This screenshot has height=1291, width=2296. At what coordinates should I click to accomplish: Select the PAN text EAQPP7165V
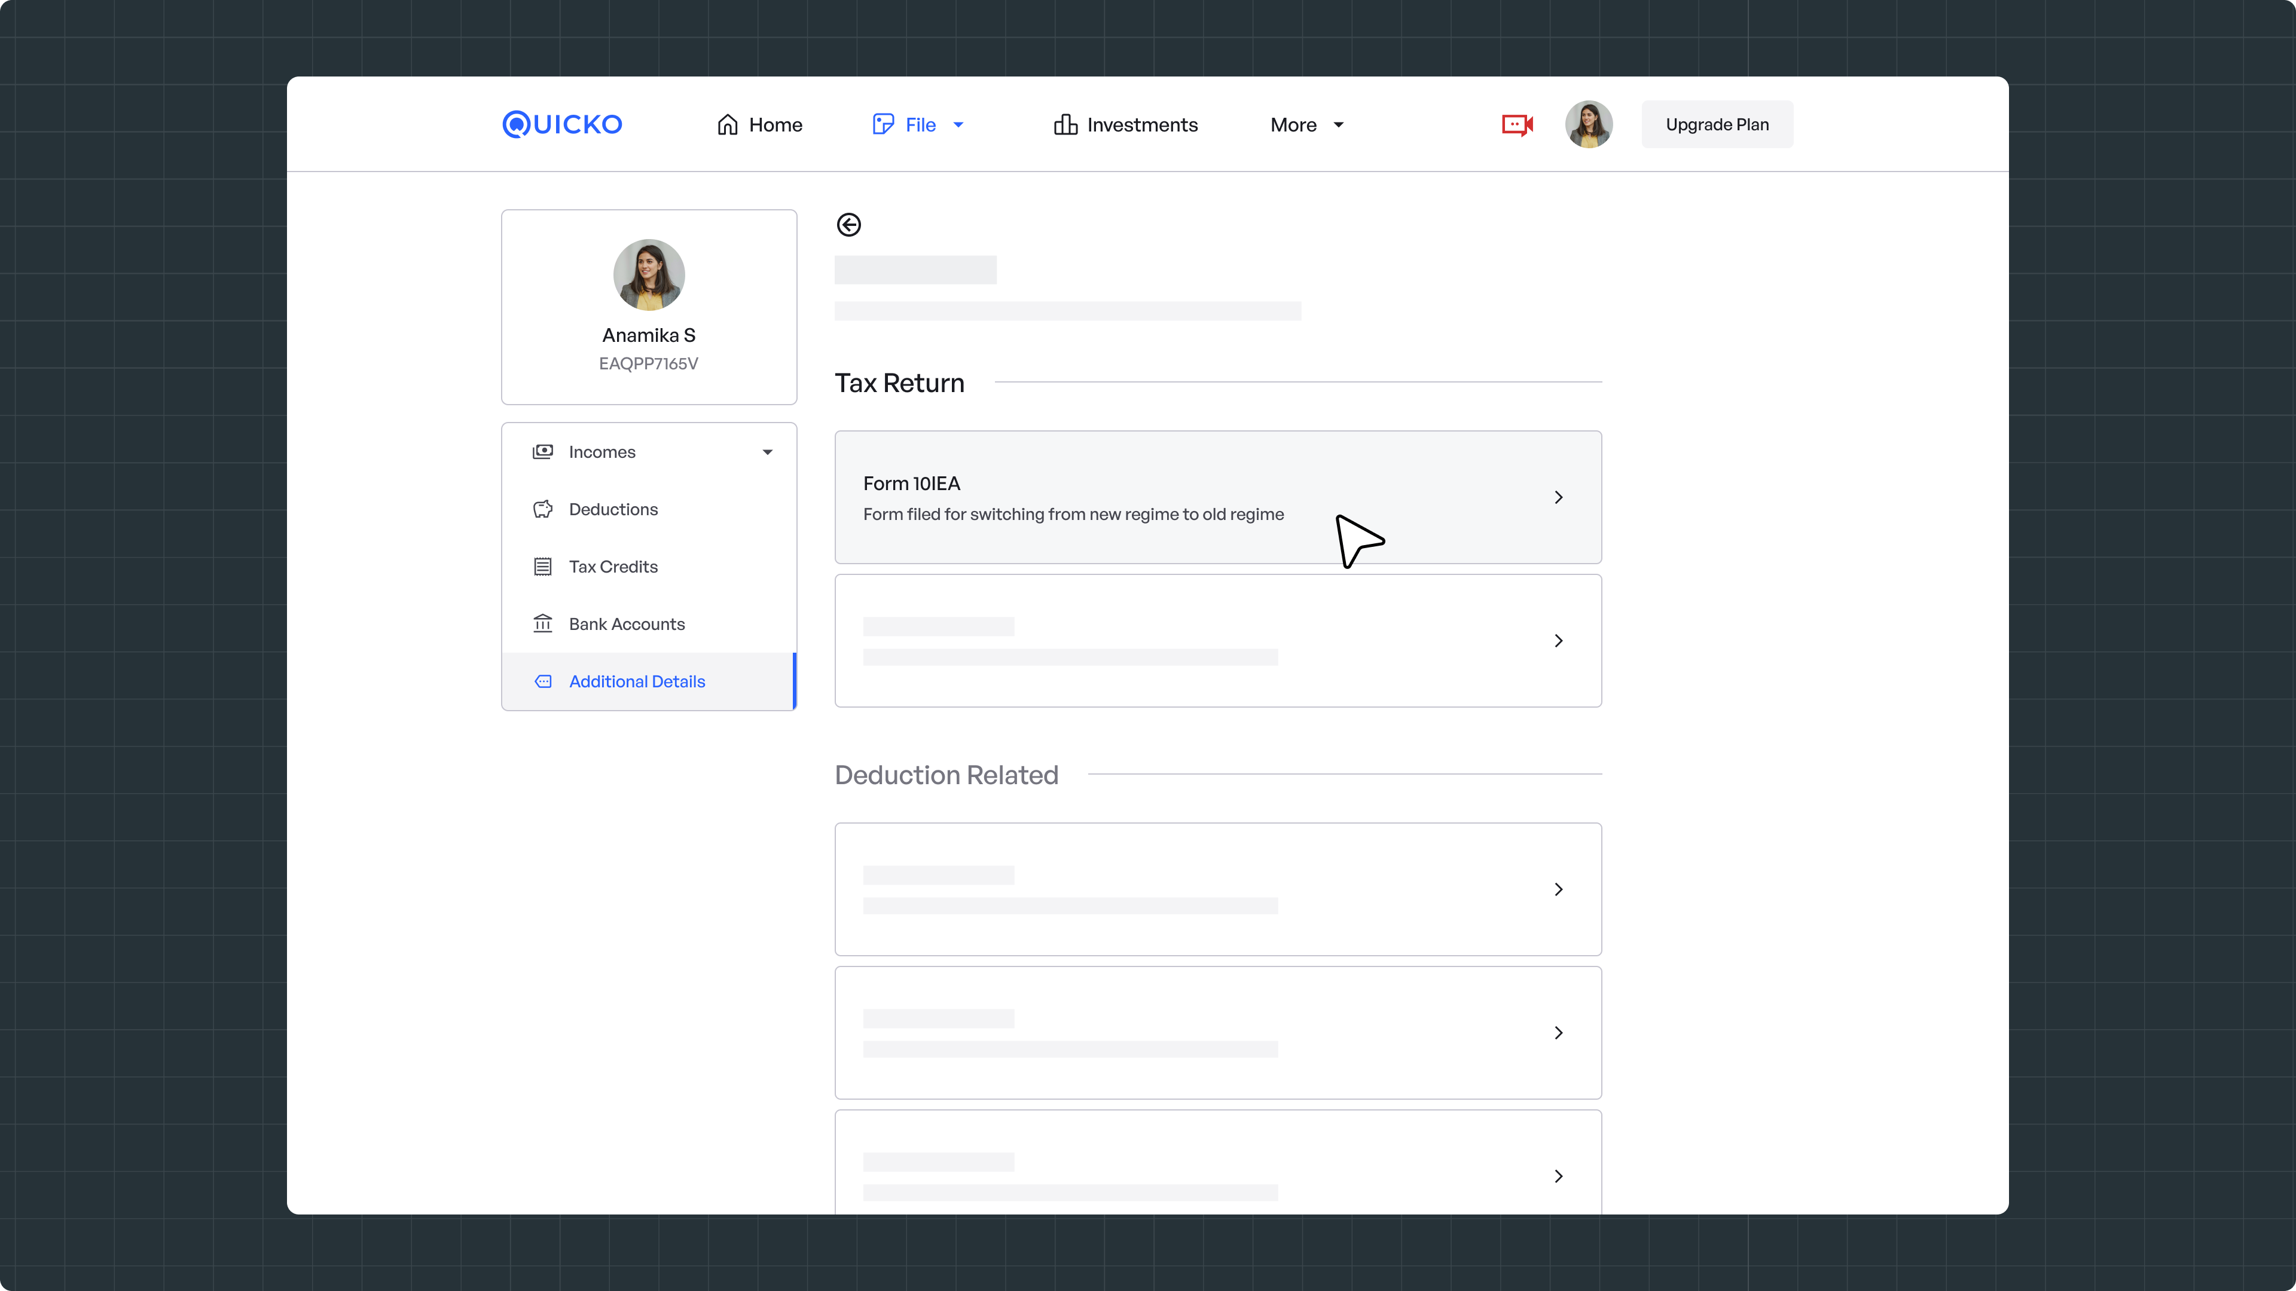coord(649,363)
